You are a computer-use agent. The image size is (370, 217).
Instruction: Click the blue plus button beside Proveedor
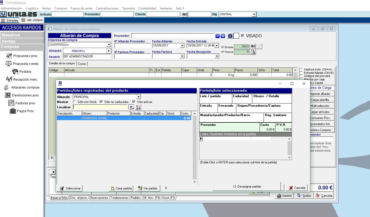223,36
